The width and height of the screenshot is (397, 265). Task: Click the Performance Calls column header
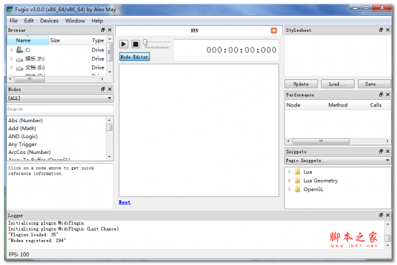(x=379, y=105)
